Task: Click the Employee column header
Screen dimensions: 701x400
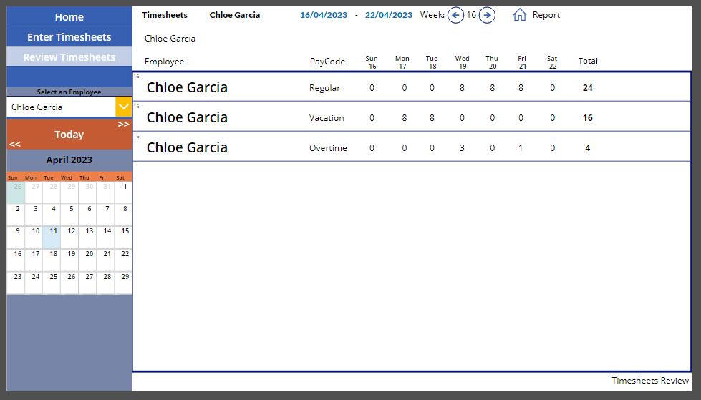Action: click(164, 62)
